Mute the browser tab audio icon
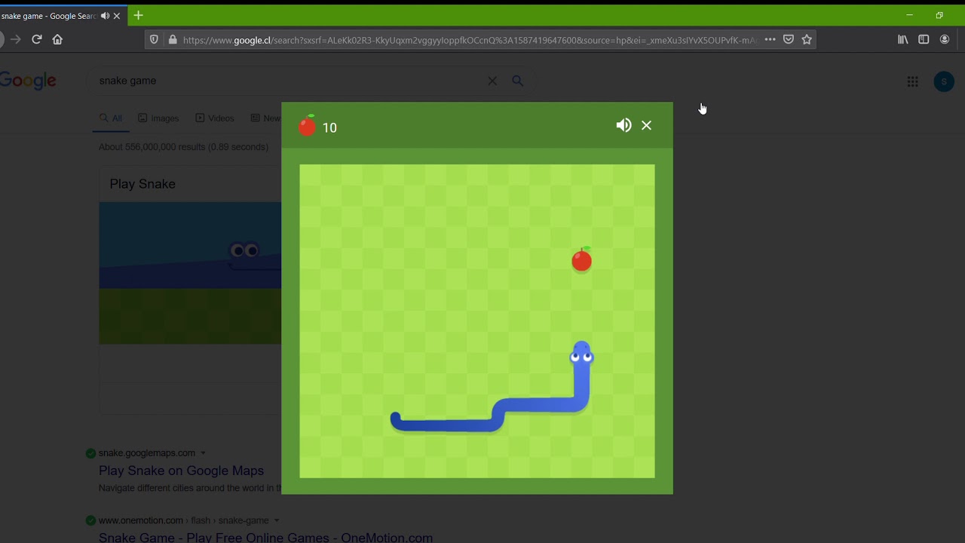965x543 pixels. pos(105,16)
